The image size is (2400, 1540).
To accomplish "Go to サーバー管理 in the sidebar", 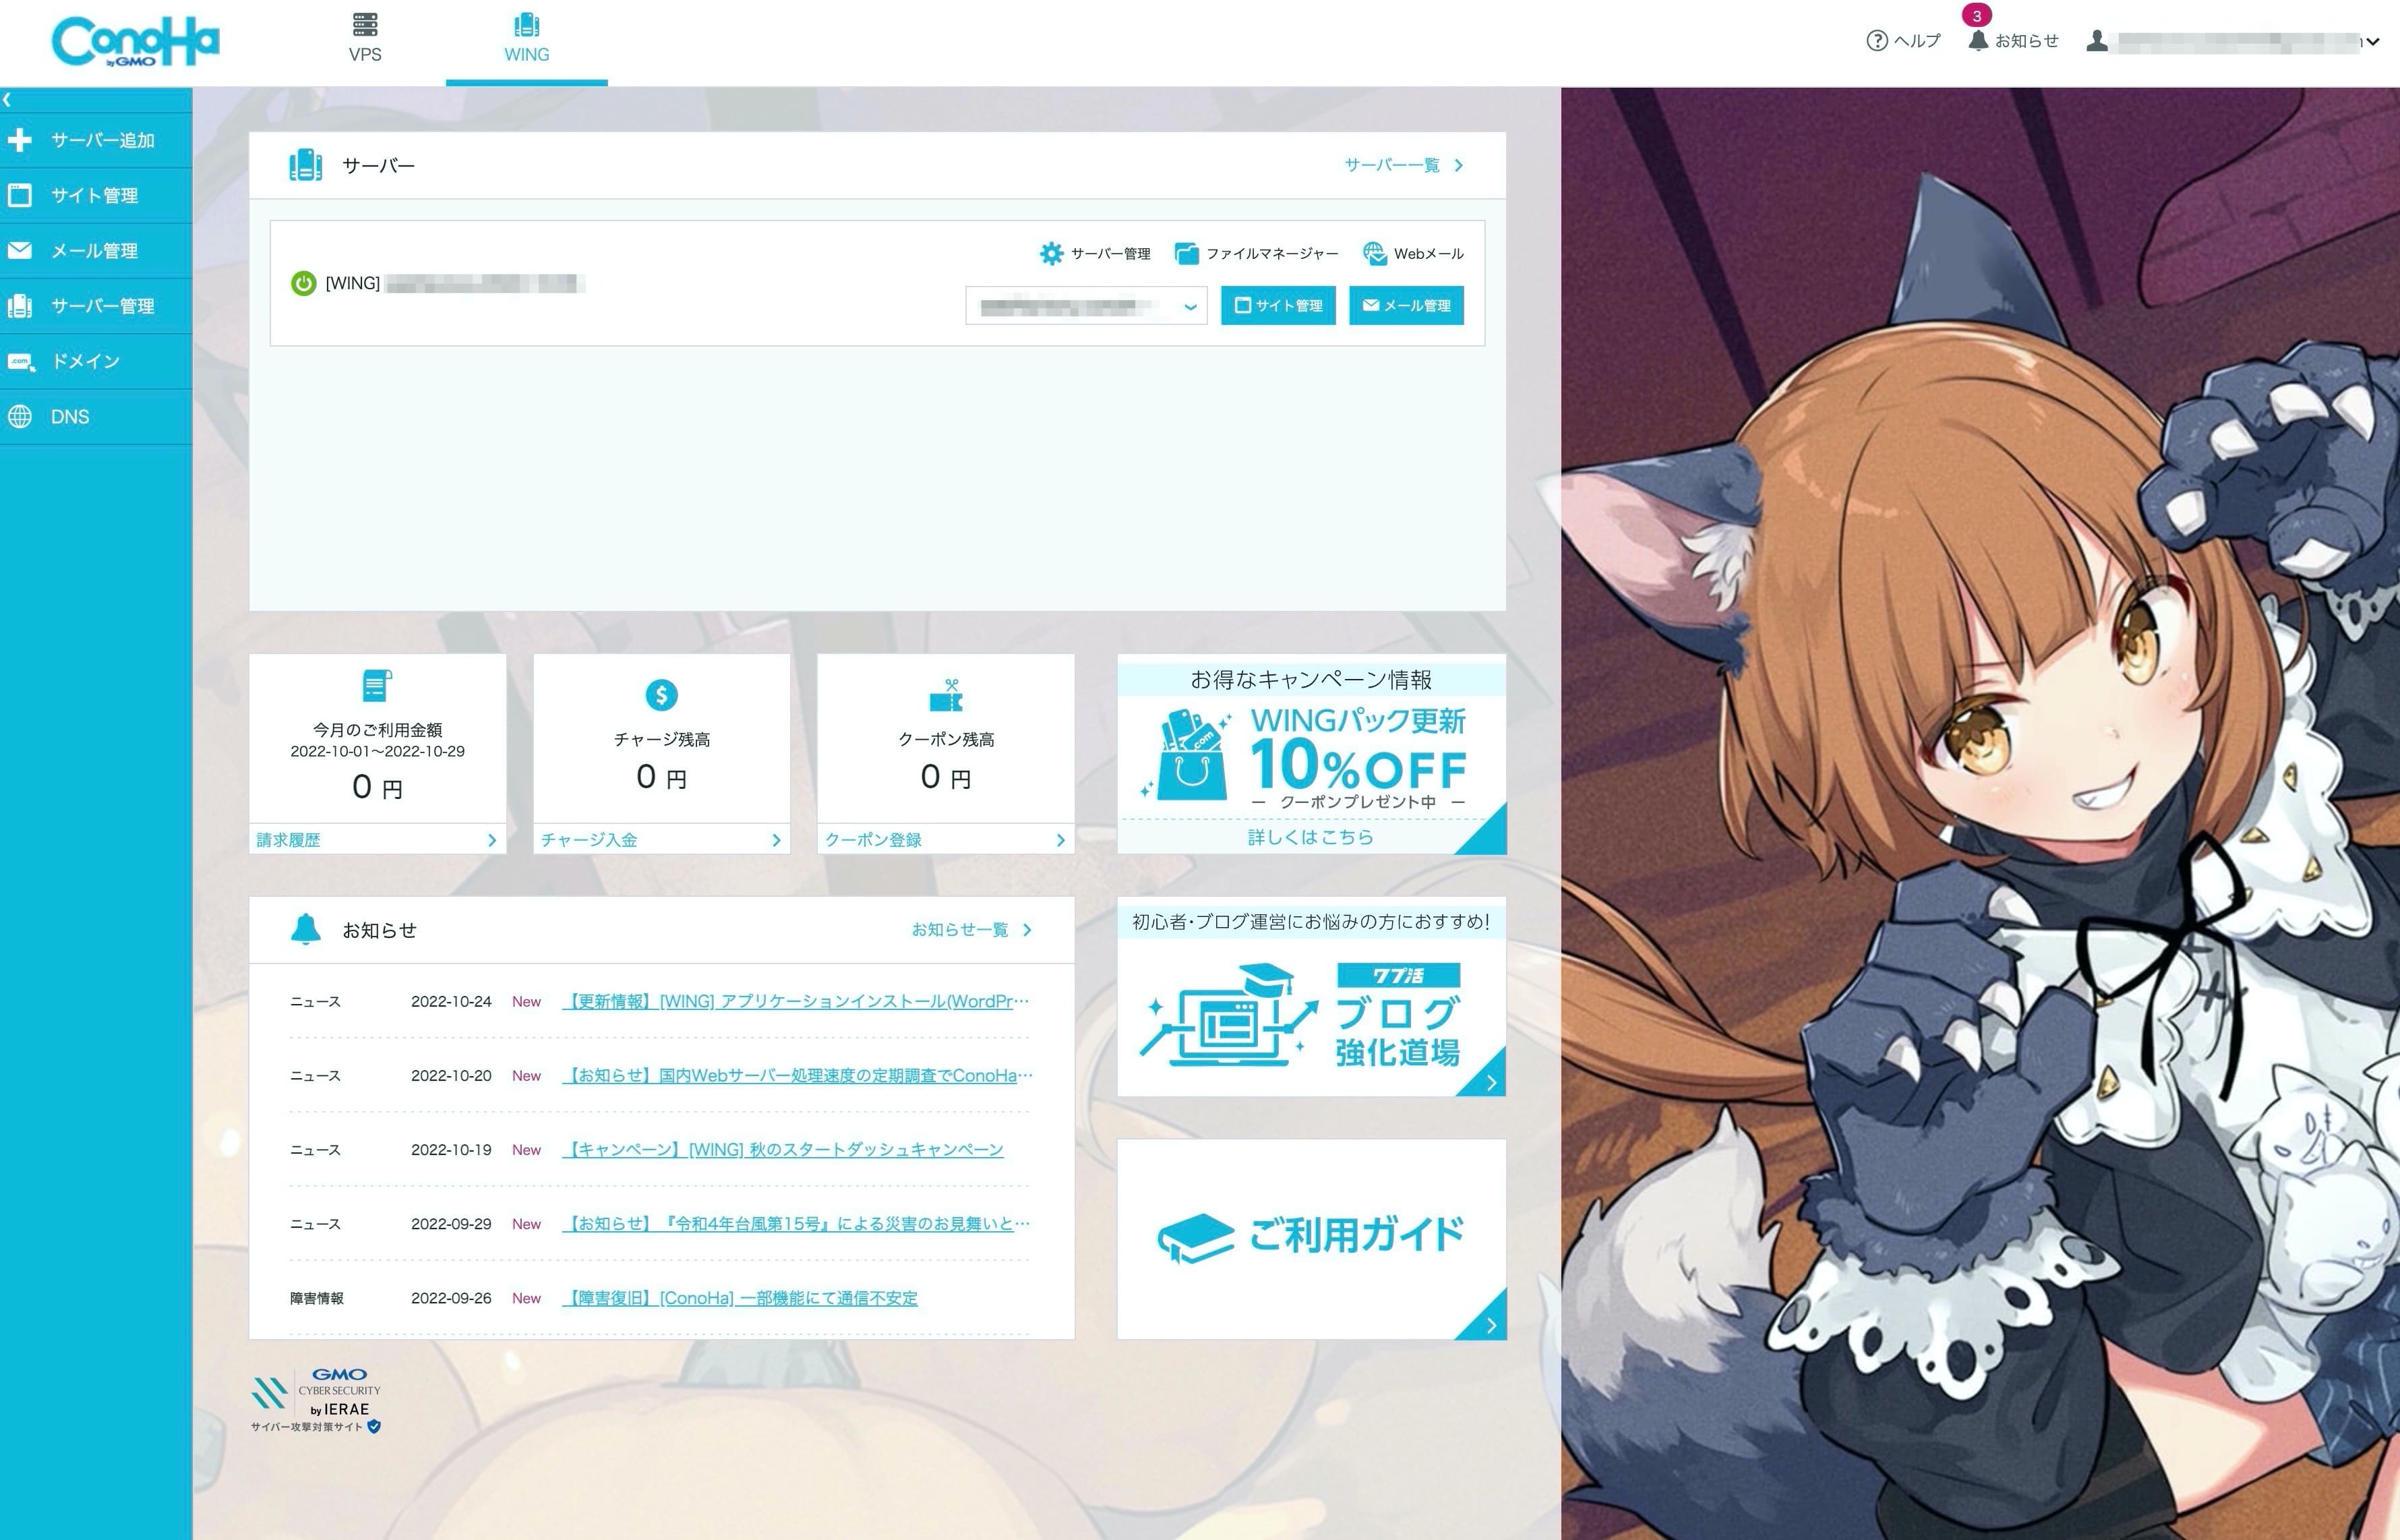I will pyautogui.click(x=96, y=306).
